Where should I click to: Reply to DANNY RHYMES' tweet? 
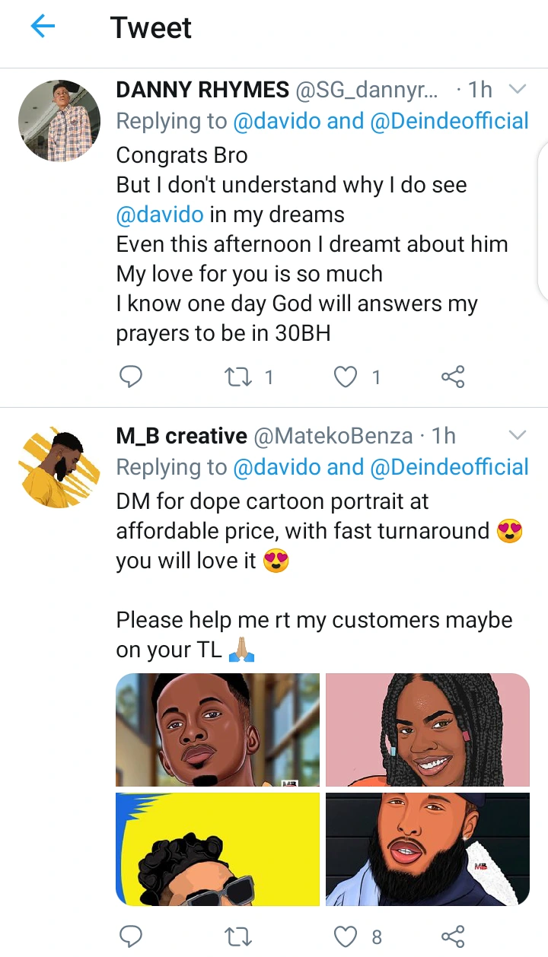131,376
